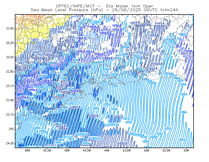The height and width of the screenshot is (162, 209).
Task: Click the 24S latitude axis label
Action: 11,129
